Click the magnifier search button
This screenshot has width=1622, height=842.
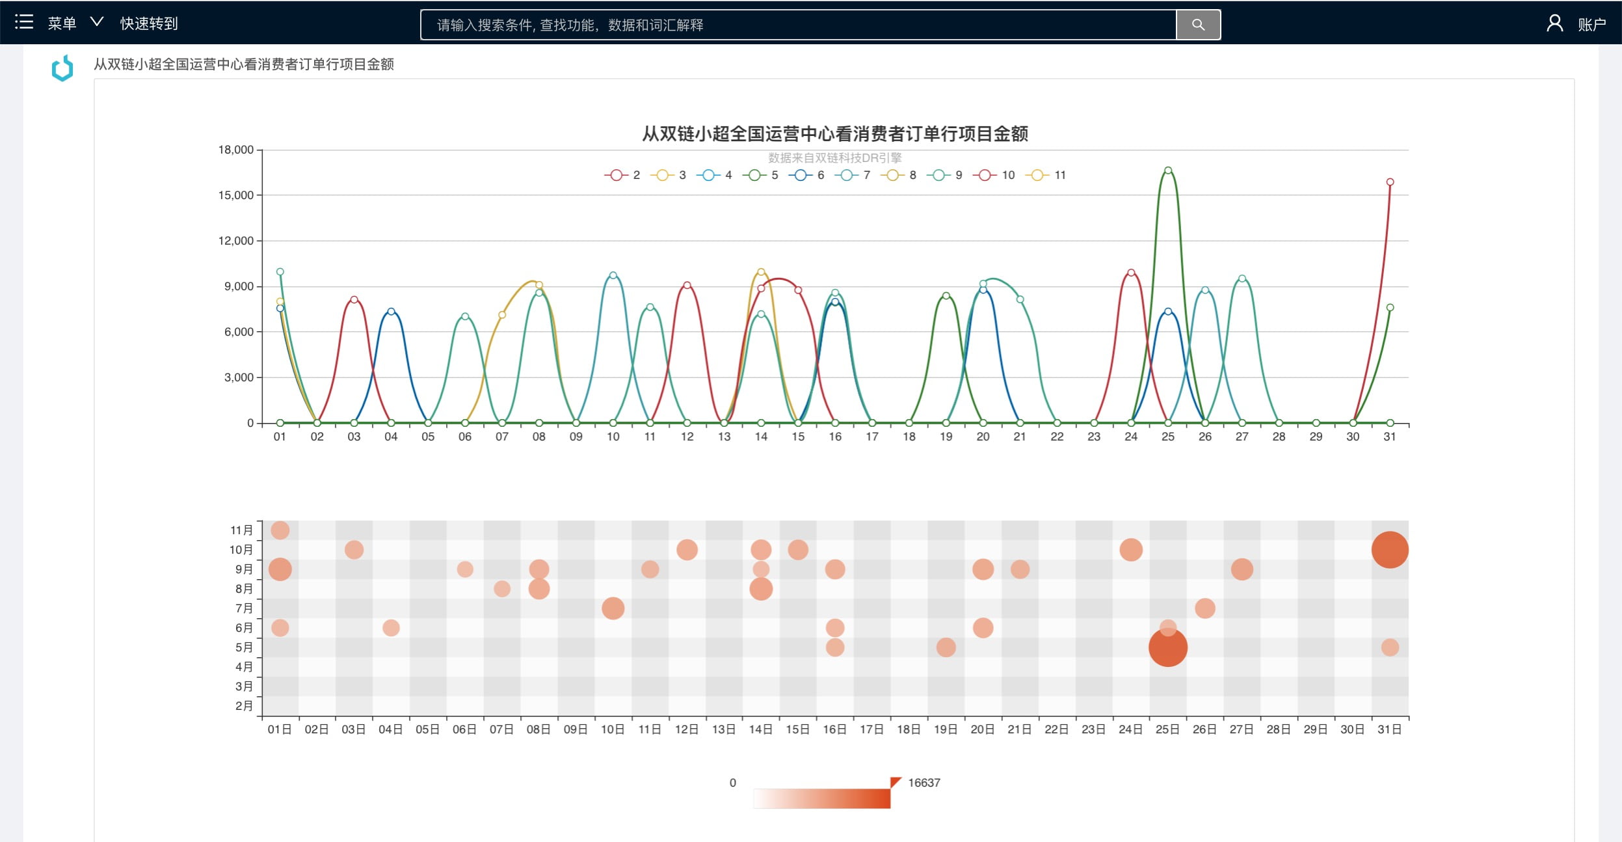point(1198,25)
